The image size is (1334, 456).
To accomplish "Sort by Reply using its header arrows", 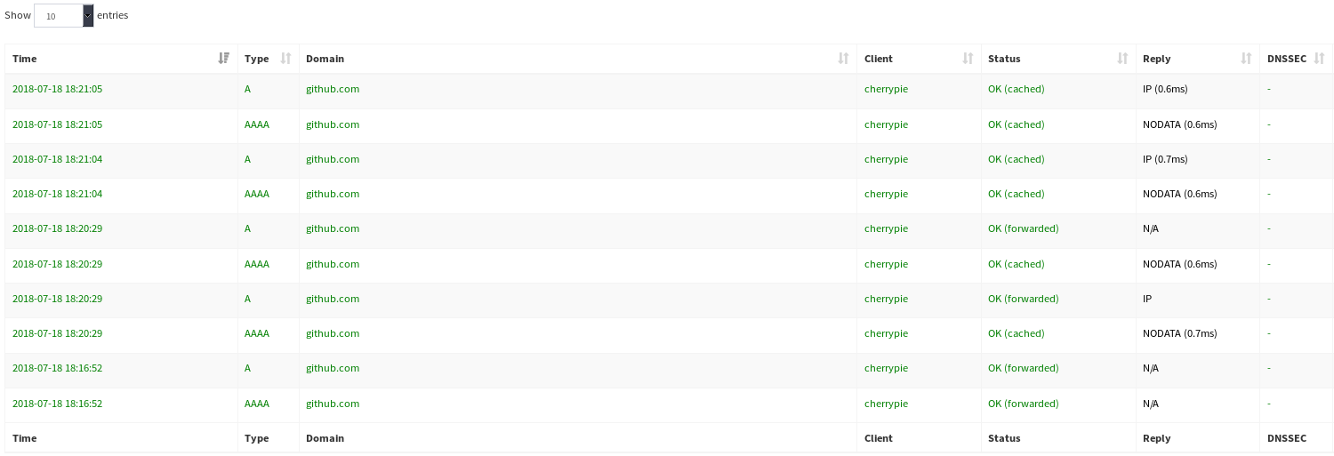I will tap(1246, 59).
